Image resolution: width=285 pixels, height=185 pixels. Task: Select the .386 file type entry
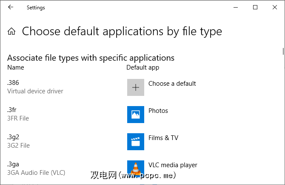coord(13,83)
